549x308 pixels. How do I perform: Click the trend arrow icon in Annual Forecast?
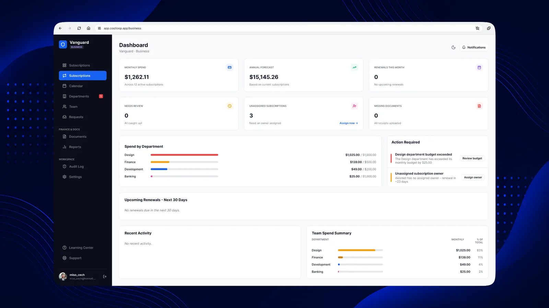[354, 67]
